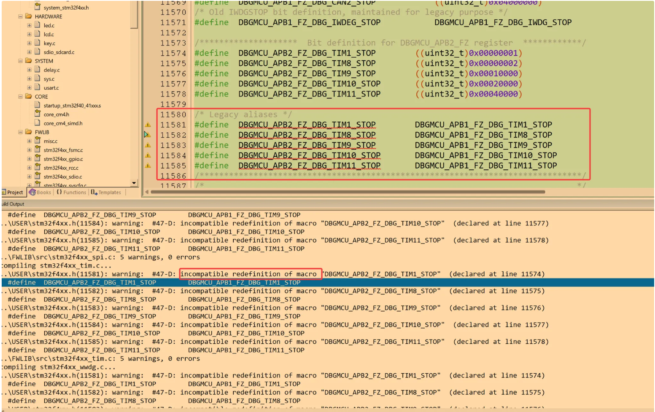Click the warning triangle beside line 11581
The image size is (655, 412).
click(148, 124)
